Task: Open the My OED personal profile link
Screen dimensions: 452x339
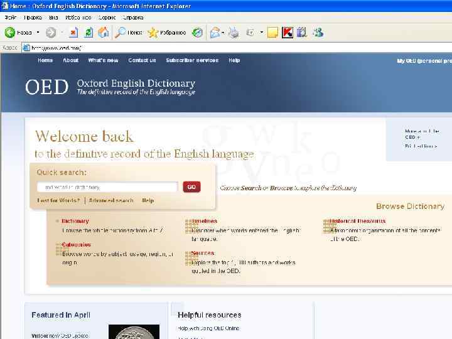Action: click(424, 61)
